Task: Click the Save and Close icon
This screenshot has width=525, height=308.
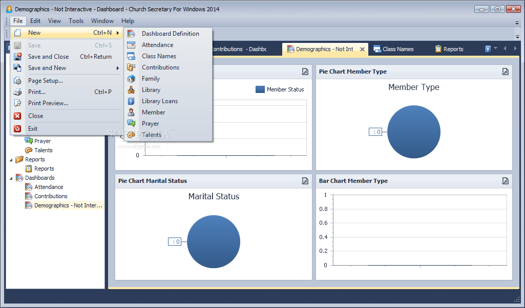Action: click(x=17, y=57)
